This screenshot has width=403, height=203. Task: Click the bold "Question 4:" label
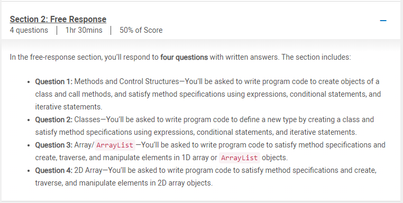coord(54,170)
